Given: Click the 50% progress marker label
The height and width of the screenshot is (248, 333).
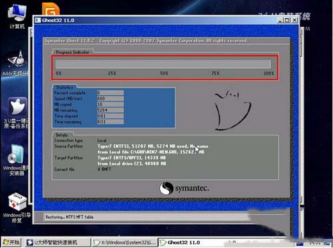Looking at the screenshot, I should 164,73.
